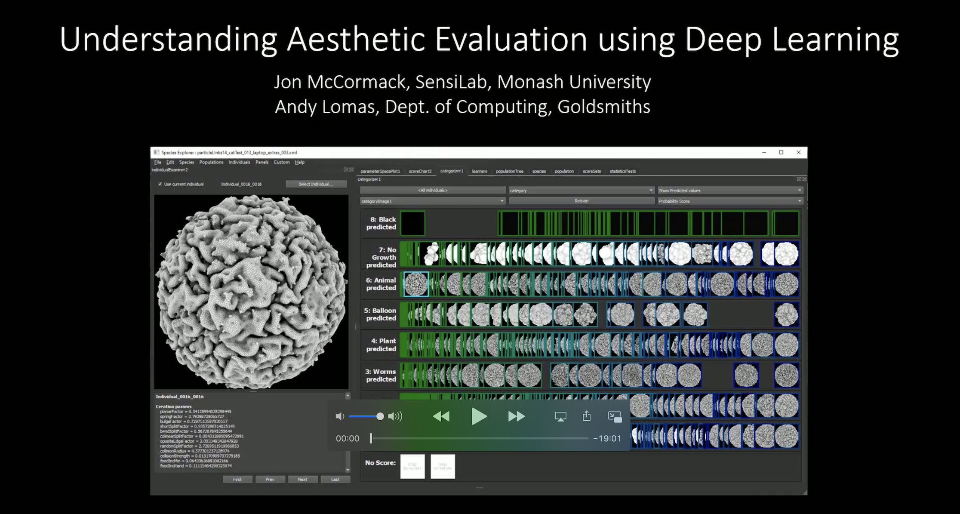Click the Select Individual... button

tap(316, 184)
